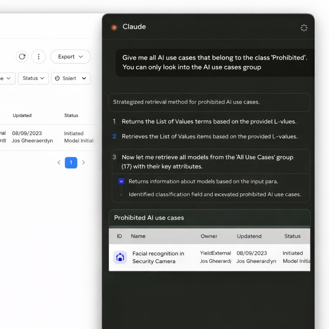Image resolution: width=329 pixels, height=329 pixels.
Task: Click 'Jos Gheeraerdyn' in left table
Action: pyautogui.click(x=32, y=140)
